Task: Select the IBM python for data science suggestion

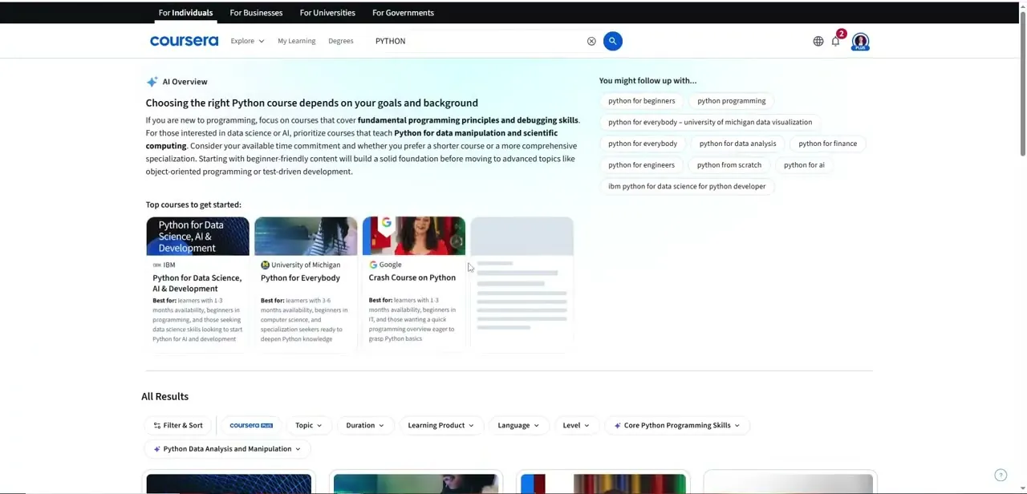Action: coord(687,186)
